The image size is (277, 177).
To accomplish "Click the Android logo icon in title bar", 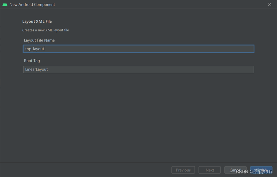I will click(x=5, y=4).
